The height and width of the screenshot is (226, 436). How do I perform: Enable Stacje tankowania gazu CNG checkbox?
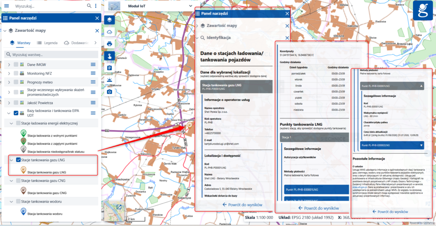pos(18,181)
